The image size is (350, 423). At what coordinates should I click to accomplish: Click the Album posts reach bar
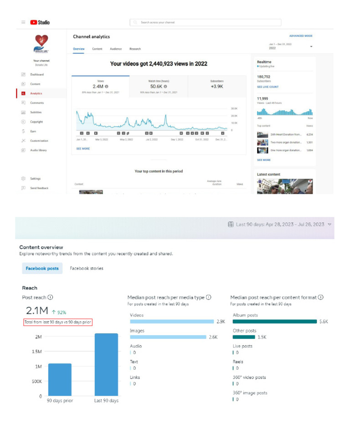pyautogui.click(x=275, y=321)
